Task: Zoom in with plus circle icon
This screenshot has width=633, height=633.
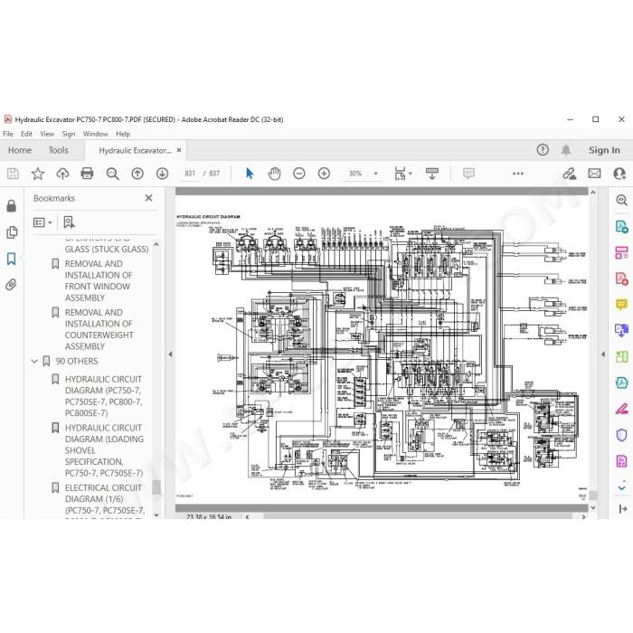Action: pos(324,174)
